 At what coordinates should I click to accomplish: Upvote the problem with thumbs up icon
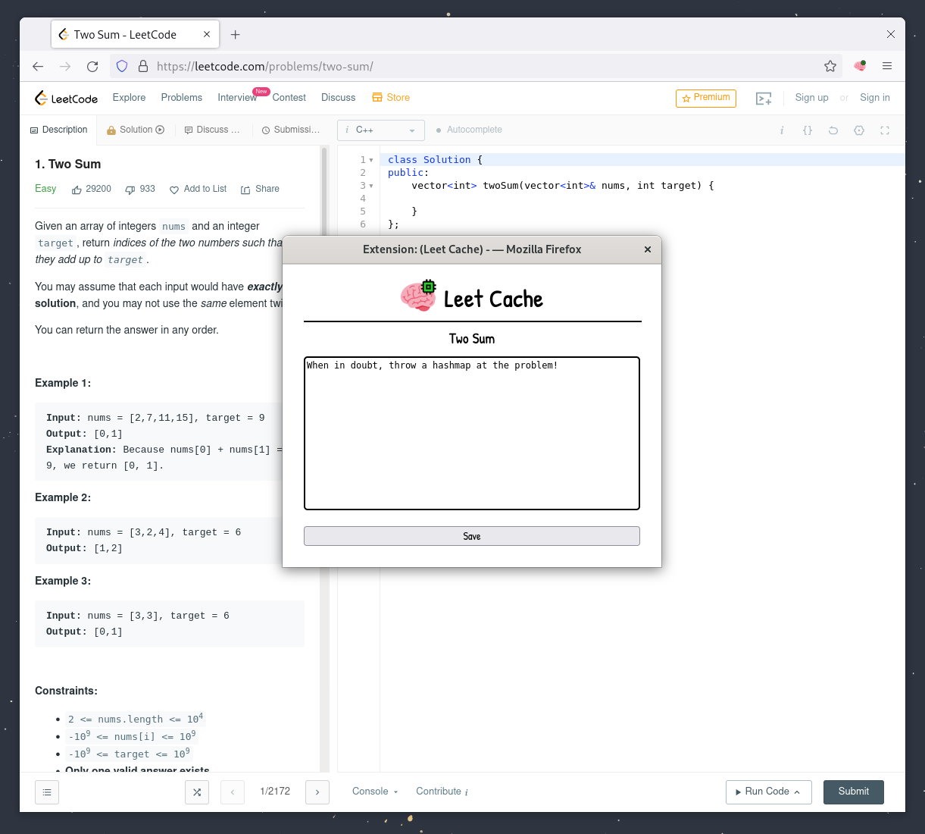click(77, 190)
